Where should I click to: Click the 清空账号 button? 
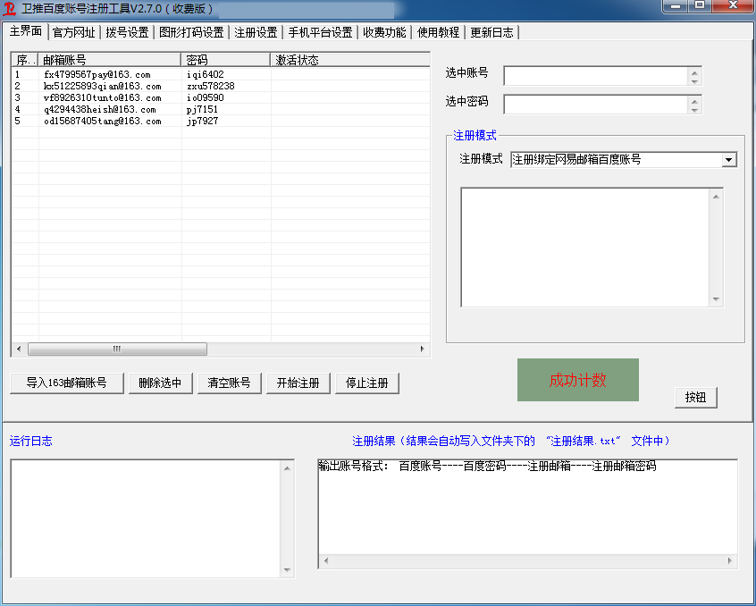pos(229,383)
